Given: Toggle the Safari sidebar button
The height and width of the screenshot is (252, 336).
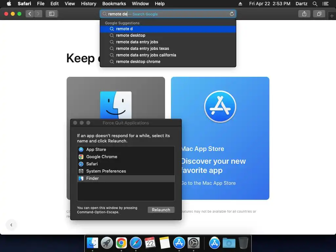Looking at the screenshot, I should pos(52,14).
